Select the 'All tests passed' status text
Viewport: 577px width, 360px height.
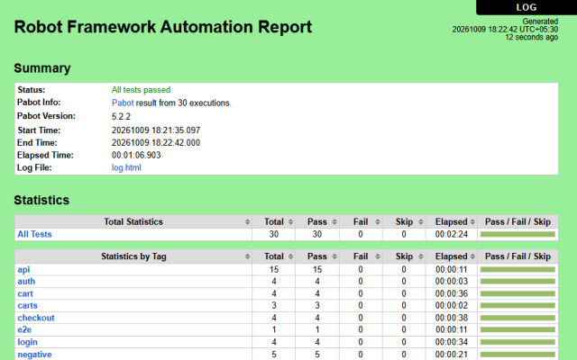click(x=142, y=90)
